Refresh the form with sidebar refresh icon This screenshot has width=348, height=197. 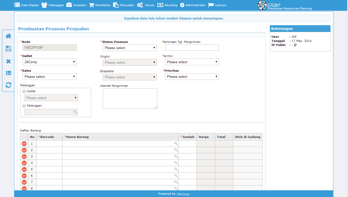tap(8, 85)
